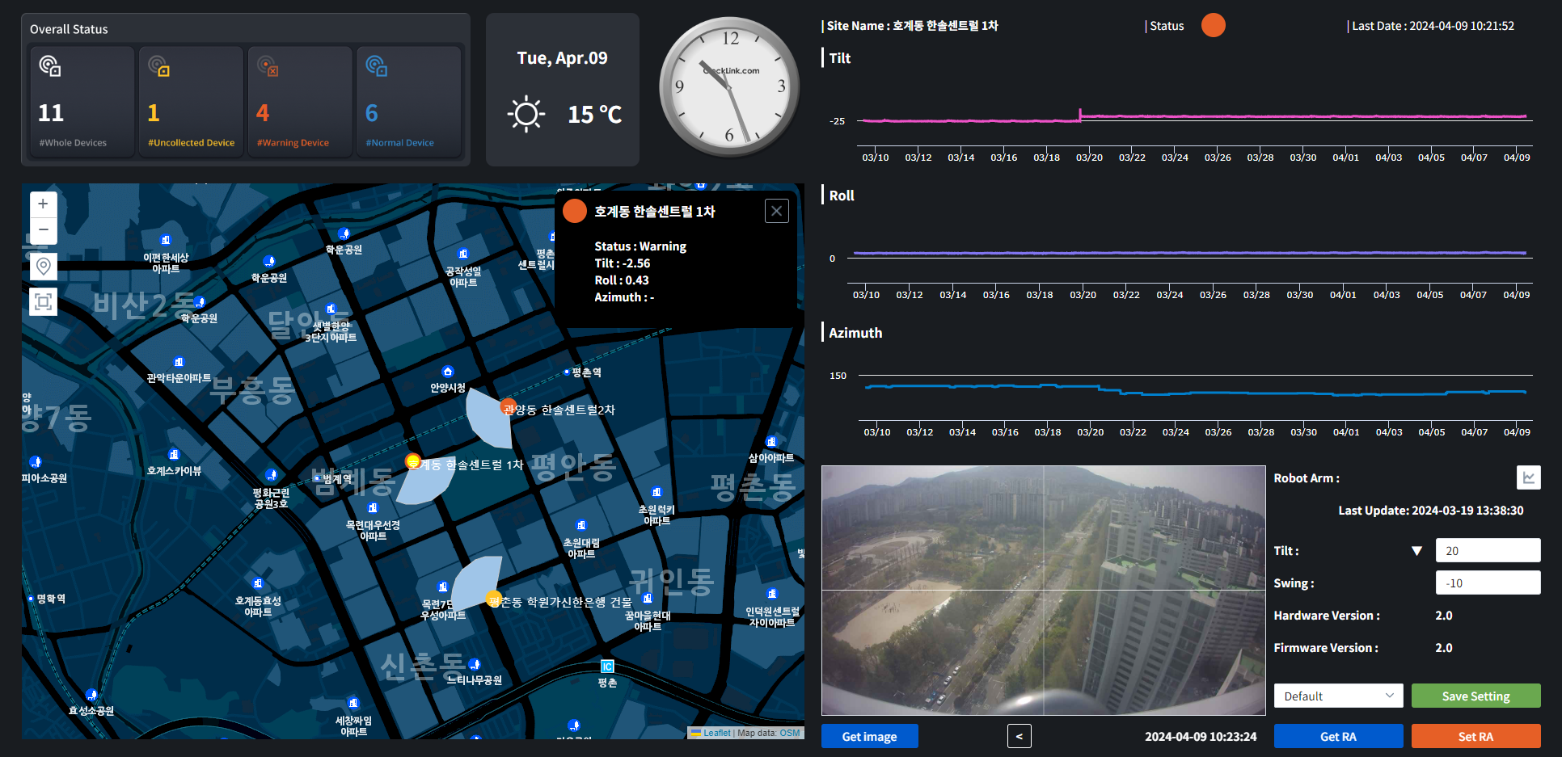Screen dimensions: 1562x757
Task: Click the orange status circle in popup
Action: point(575,211)
